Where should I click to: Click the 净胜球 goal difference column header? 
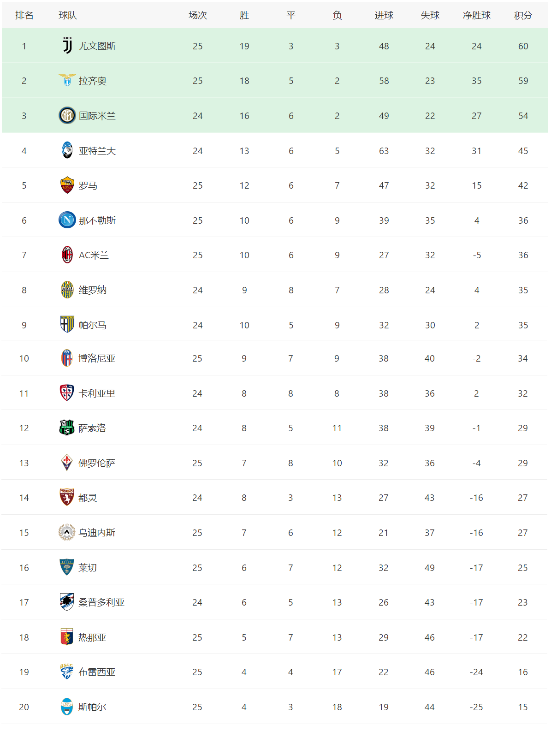coord(476,15)
